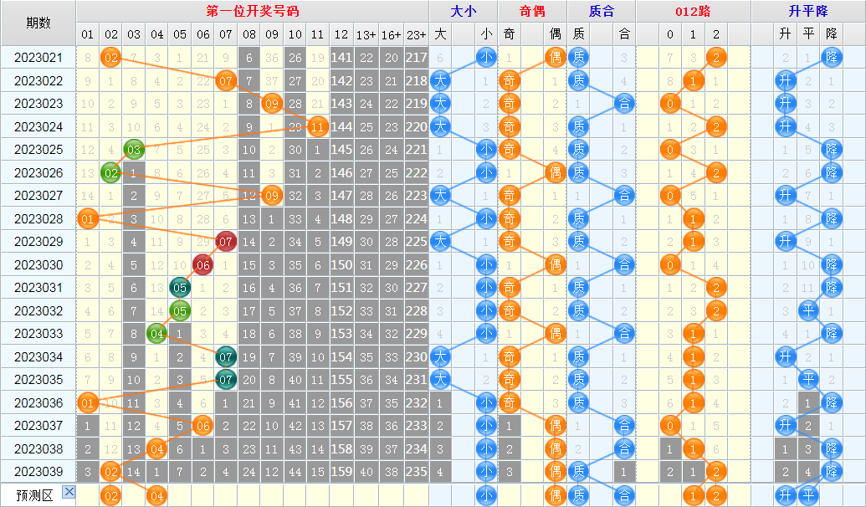Click the 预测区 label
Image resolution: width=866 pixels, height=507 pixels.
pyautogui.click(x=34, y=495)
